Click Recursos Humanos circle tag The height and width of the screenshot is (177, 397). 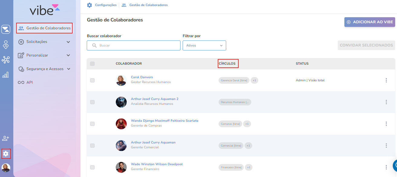tap(235, 102)
